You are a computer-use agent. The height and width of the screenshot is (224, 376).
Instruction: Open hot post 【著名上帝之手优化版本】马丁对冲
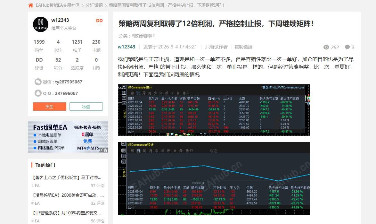(67, 177)
